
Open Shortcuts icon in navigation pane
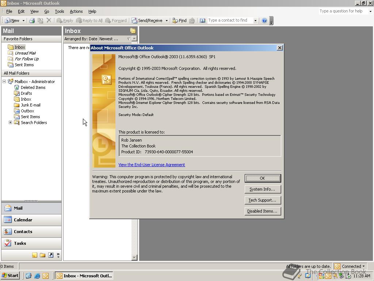(x=50, y=255)
